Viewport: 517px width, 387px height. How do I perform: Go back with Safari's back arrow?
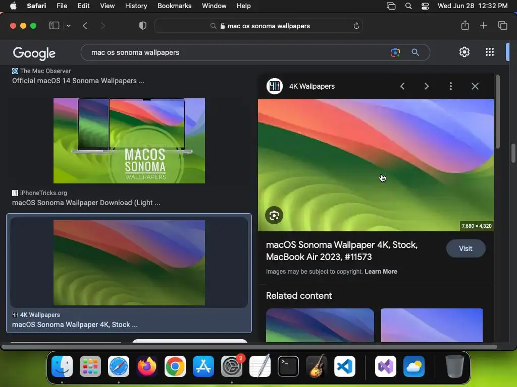pyautogui.click(x=85, y=26)
